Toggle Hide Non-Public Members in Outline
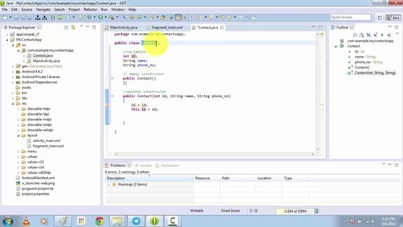 click(382, 35)
